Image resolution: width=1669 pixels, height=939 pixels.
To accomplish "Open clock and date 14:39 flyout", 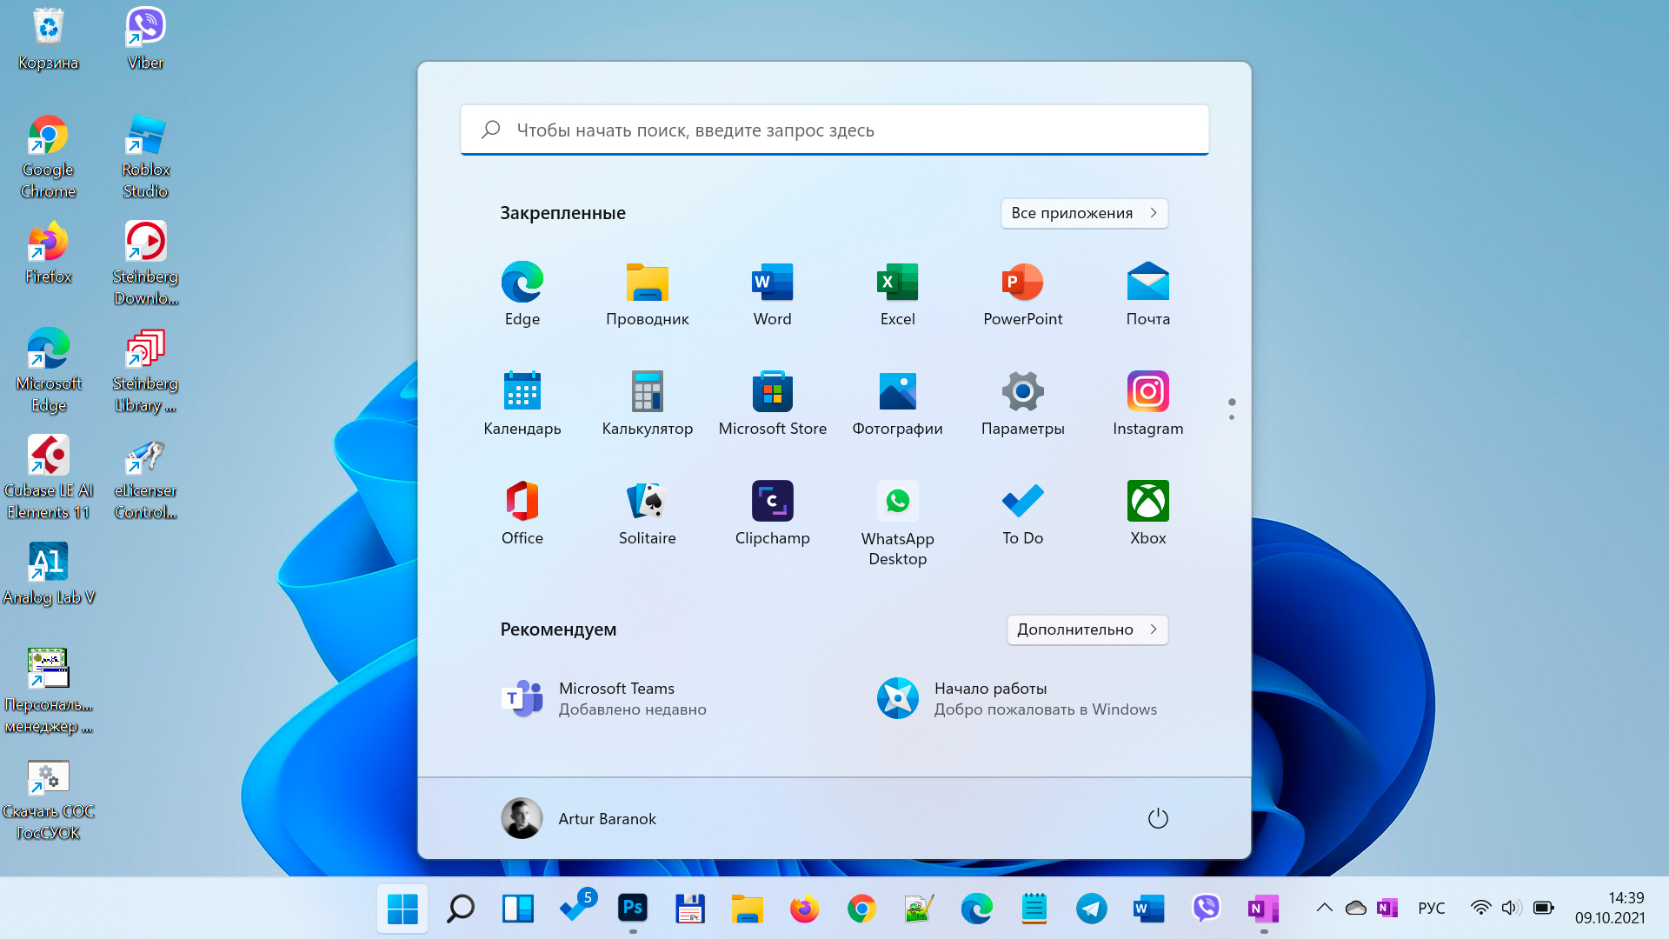I will point(1610,908).
